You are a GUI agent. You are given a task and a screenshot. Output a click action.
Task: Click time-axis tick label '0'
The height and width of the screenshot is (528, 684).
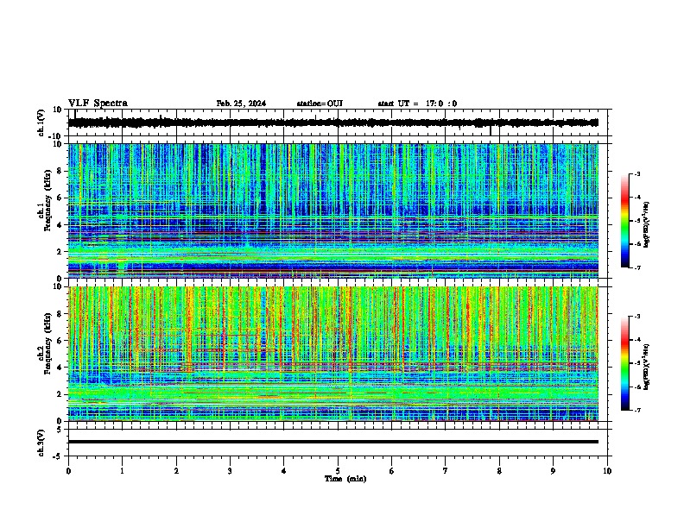click(68, 471)
